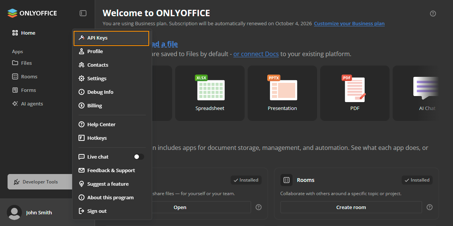This screenshot has width=453, height=226.
Task: Create a new PPTX Presentation
Action: (282, 93)
